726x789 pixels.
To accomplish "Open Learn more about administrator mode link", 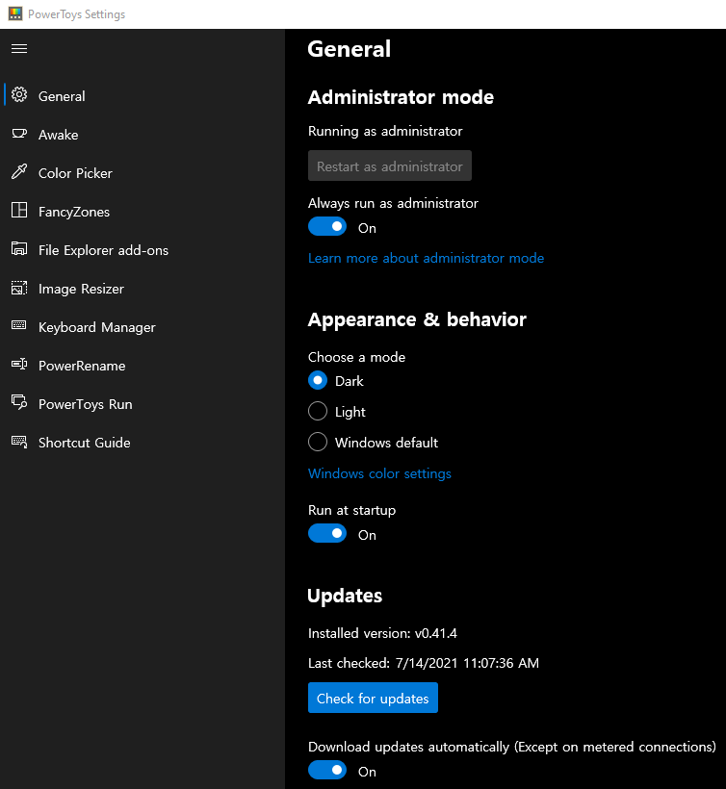I will [426, 258].
